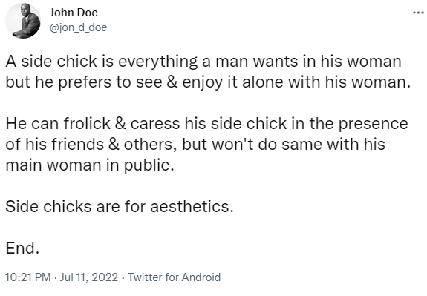Click the word "frolick" in the tweet
The width and height of the screenshot is (427, 296).
click(87, 123)
